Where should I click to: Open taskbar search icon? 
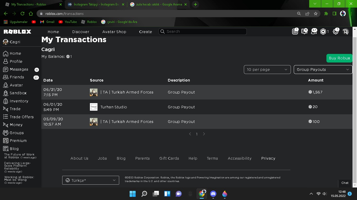coord(144,194)
